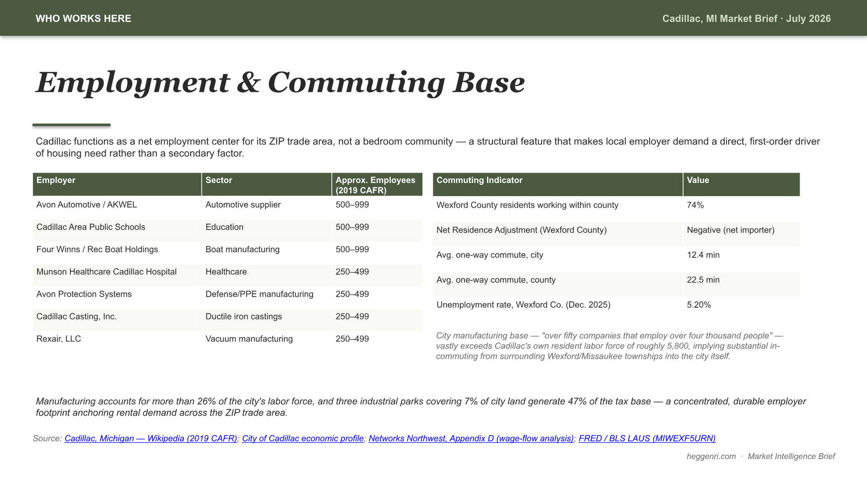Click the 'Defense/PPE manufacturing' sector cell

[x=267, y=297]
